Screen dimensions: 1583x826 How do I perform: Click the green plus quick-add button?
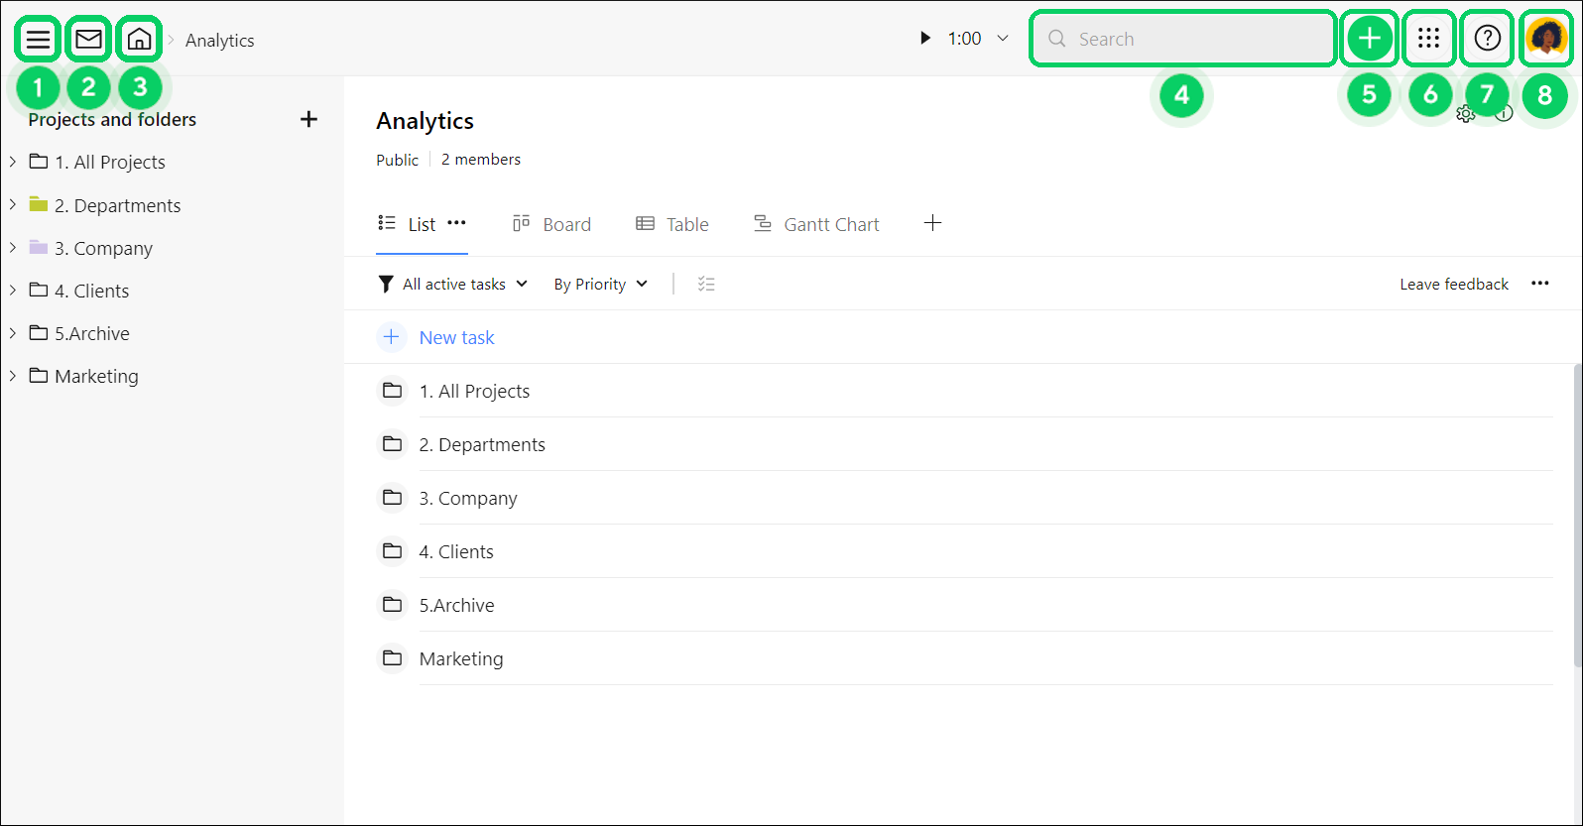pyautogui.click(x=1369, y=39)
